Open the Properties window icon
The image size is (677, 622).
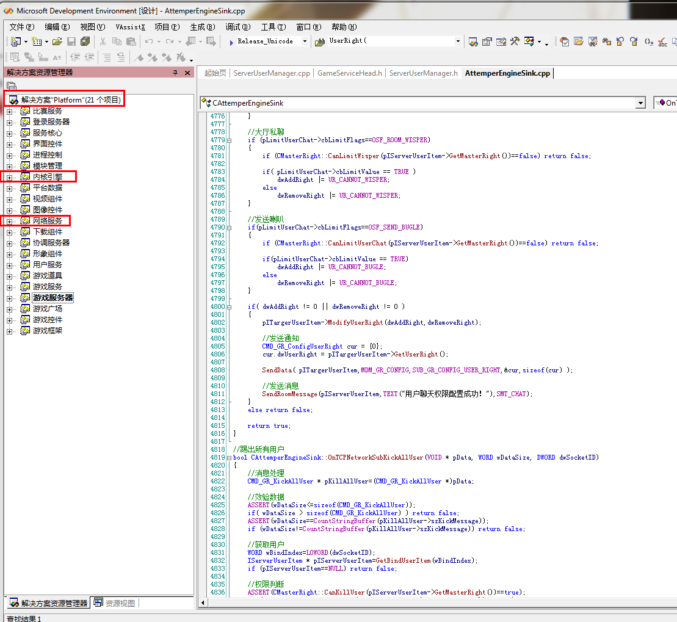coord(487,42)
